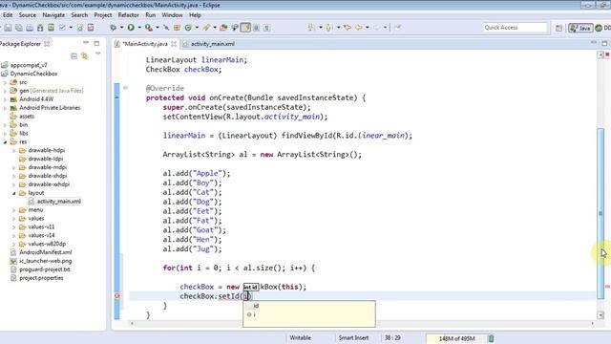Select the MainActivity.java editor tab
611x344 pixels.
[145, 44]
